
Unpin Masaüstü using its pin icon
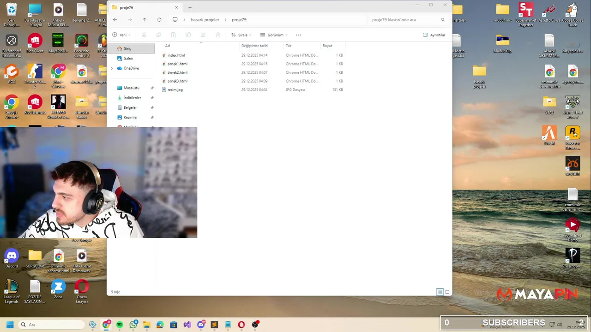click(152, 88)
